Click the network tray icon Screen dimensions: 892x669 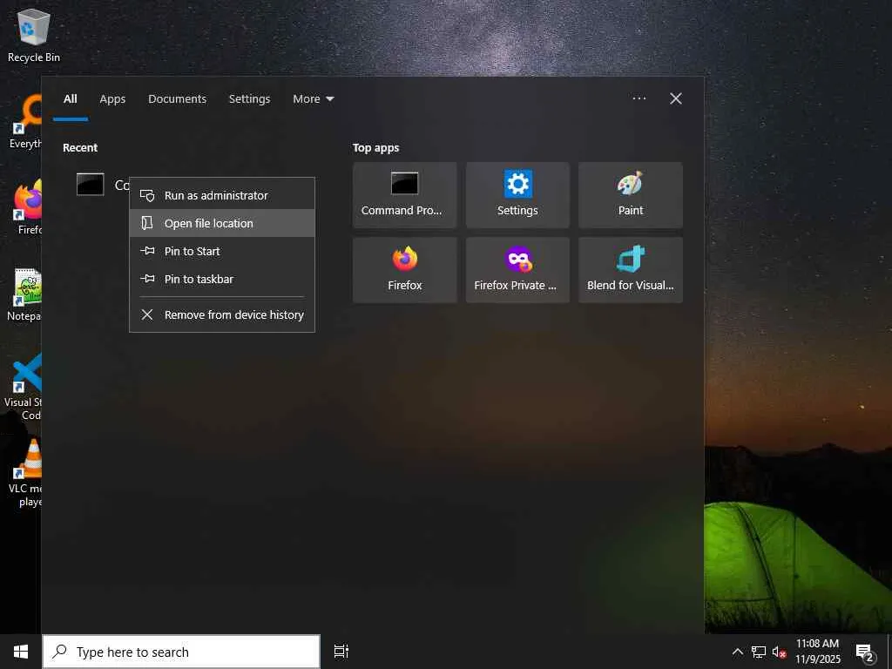[759, 652]
